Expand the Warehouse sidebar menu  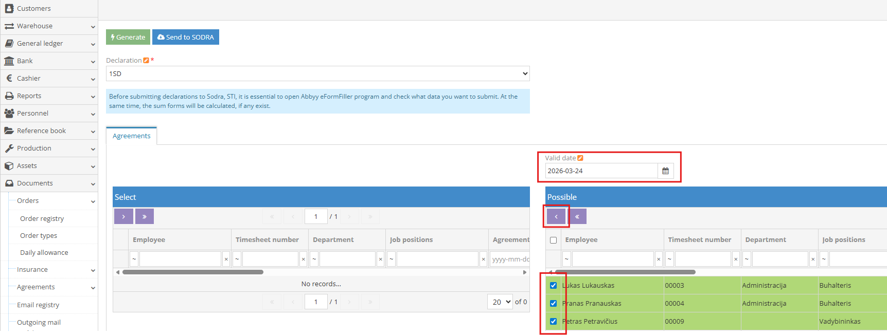coord(49,26)
